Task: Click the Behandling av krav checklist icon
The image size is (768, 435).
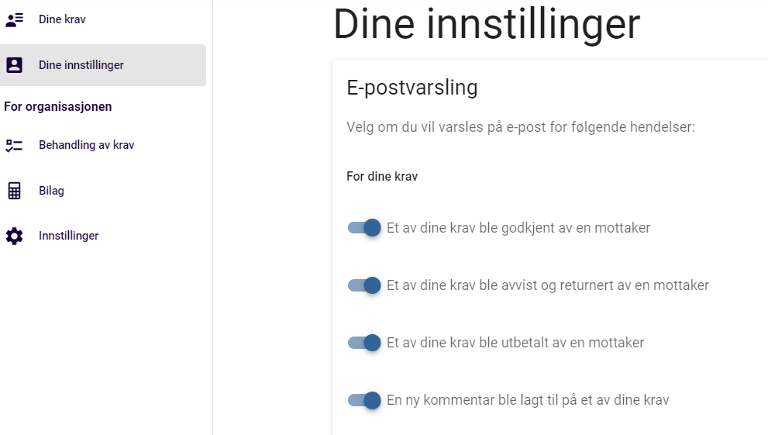Action: point(14,146)
